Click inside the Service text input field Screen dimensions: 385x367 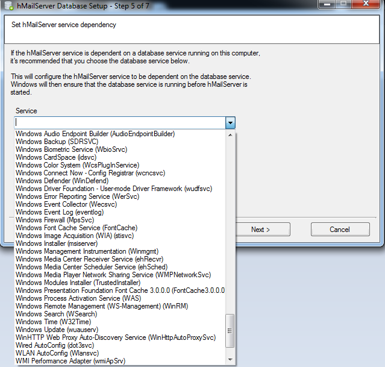(x=120, y=122)
